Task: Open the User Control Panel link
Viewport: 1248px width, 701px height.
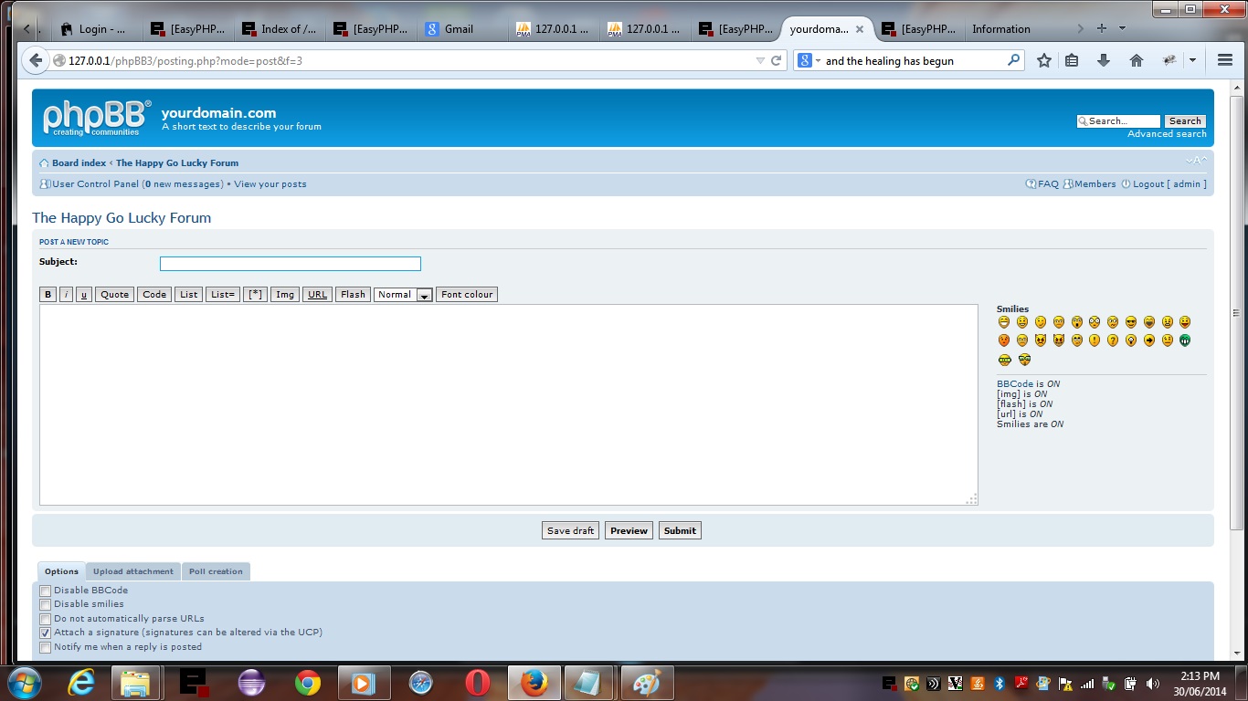Action: pos(95,184)
